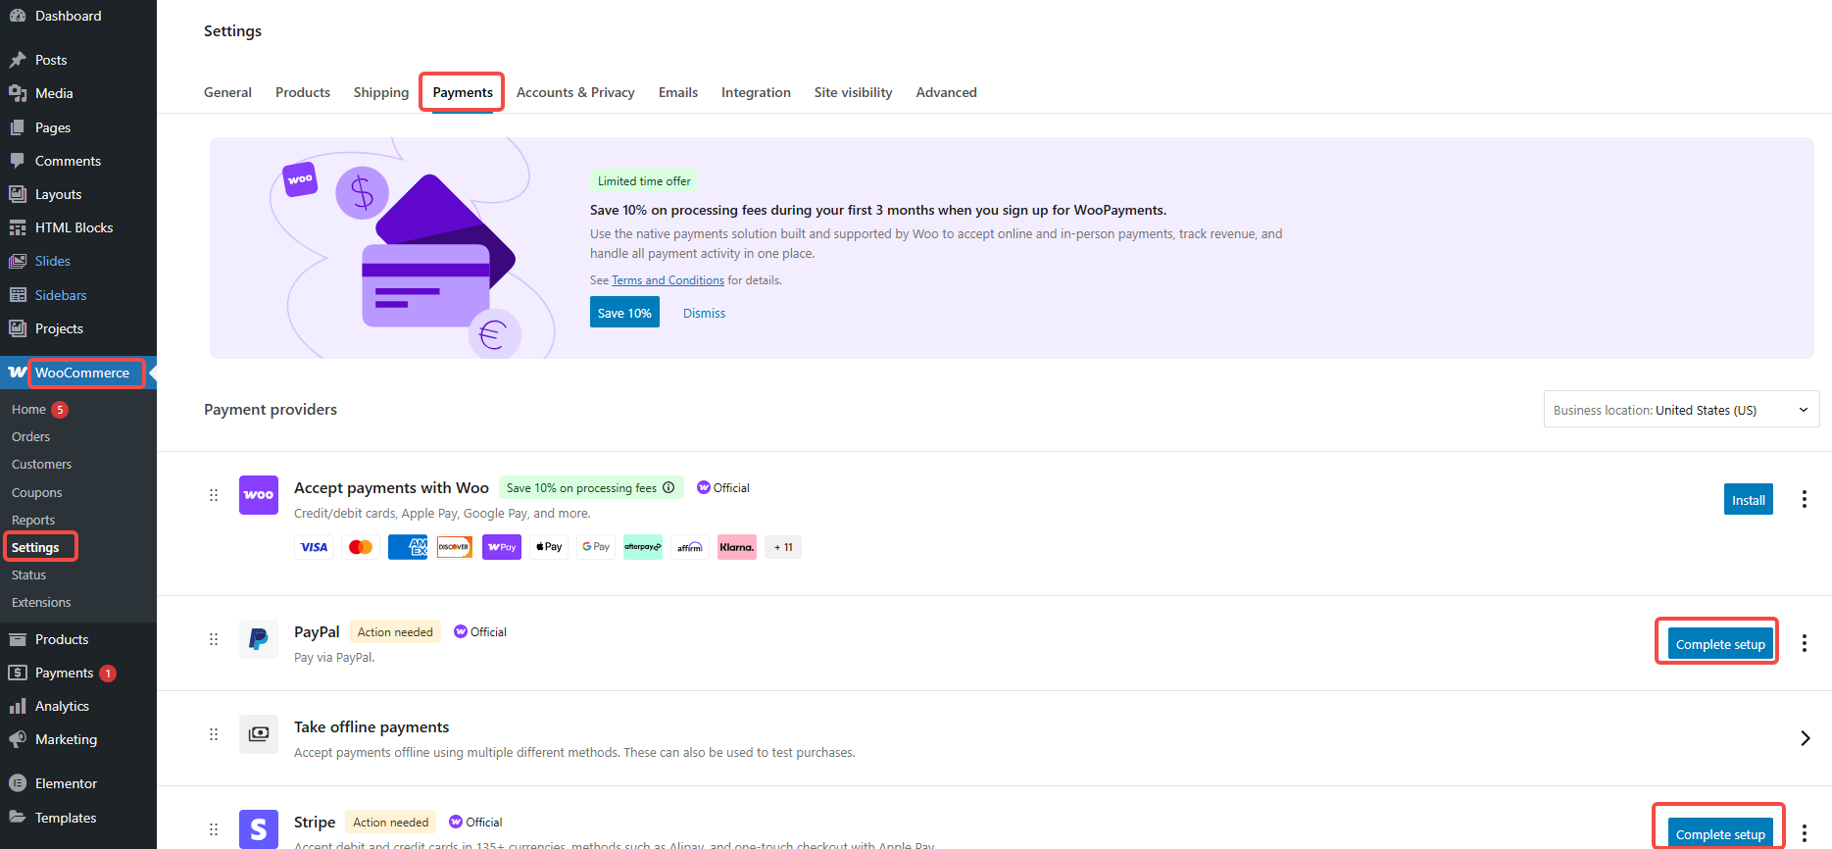
Task: Click drag handle for offline payments row
Action: (x=214, y=734)
